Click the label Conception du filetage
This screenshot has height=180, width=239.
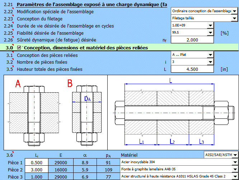tap(39, 19)
